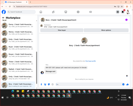This screenshot has height=106, width=133.
Task: Open Danny's apartment conversation
Action: (18, 25)
